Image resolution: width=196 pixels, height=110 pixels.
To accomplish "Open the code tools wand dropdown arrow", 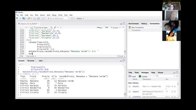I will 58,28.
